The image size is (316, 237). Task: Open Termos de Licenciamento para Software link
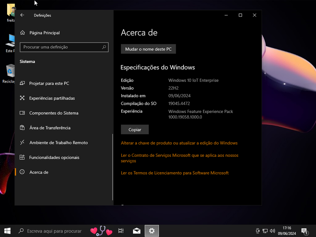point(175,173)
